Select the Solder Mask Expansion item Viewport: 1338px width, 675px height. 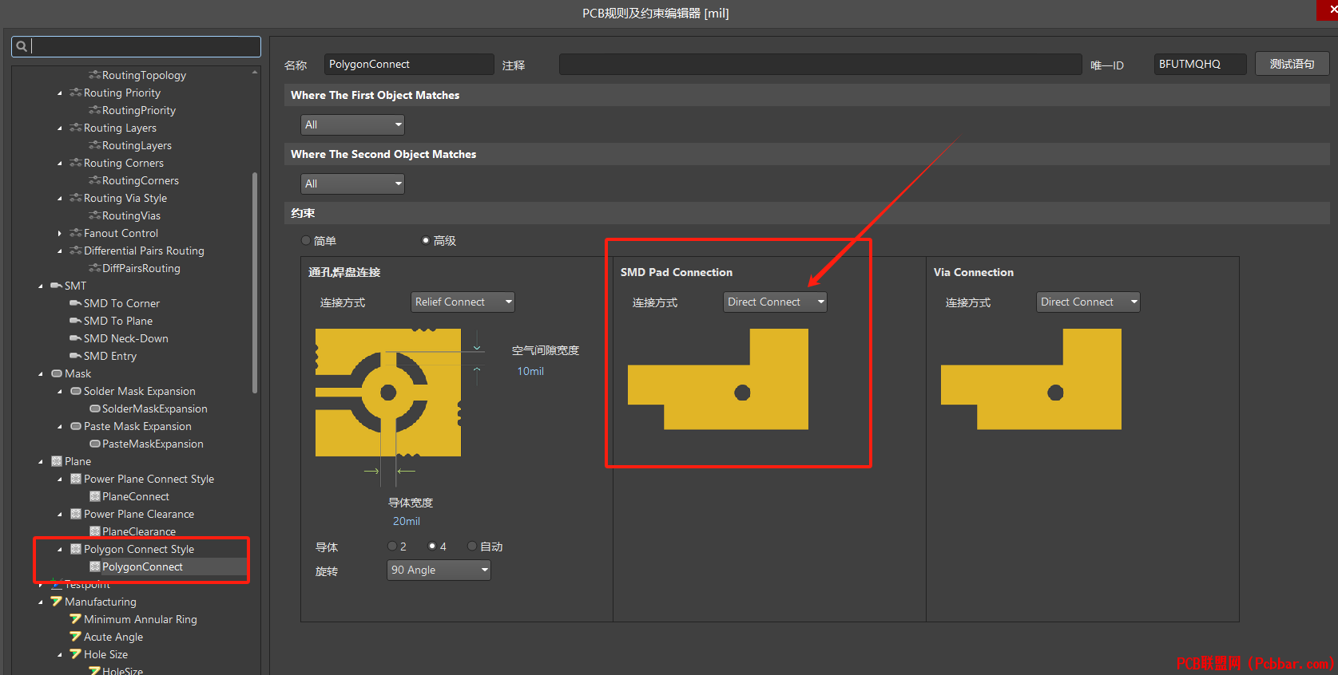[140, 391]
